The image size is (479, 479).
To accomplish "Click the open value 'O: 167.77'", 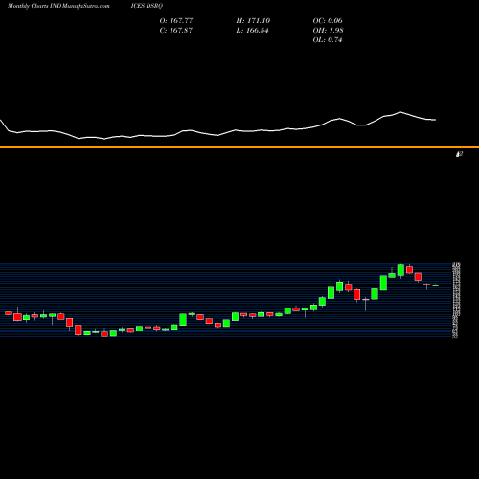I will coord(176,20).
